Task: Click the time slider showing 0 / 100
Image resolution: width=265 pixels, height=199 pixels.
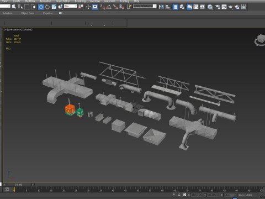Action: tap(18, 185)
